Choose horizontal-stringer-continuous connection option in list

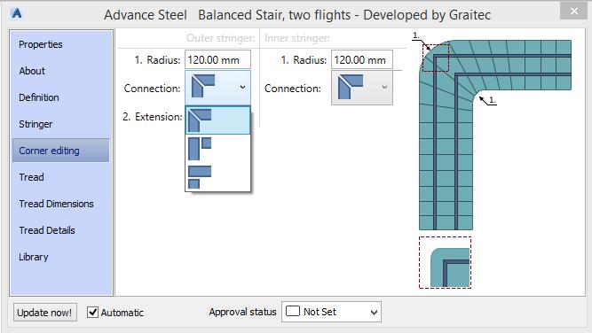(x=217, y=176)
